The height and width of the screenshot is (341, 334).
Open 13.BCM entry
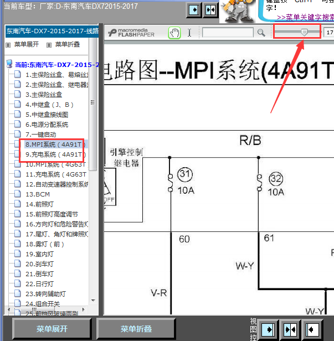pyautogui.click(x=38, y=194)
